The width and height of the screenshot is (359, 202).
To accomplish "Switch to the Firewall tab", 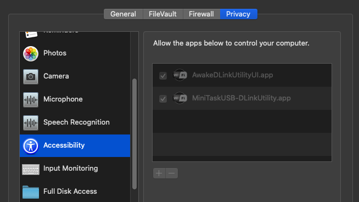I will (201, 14).
